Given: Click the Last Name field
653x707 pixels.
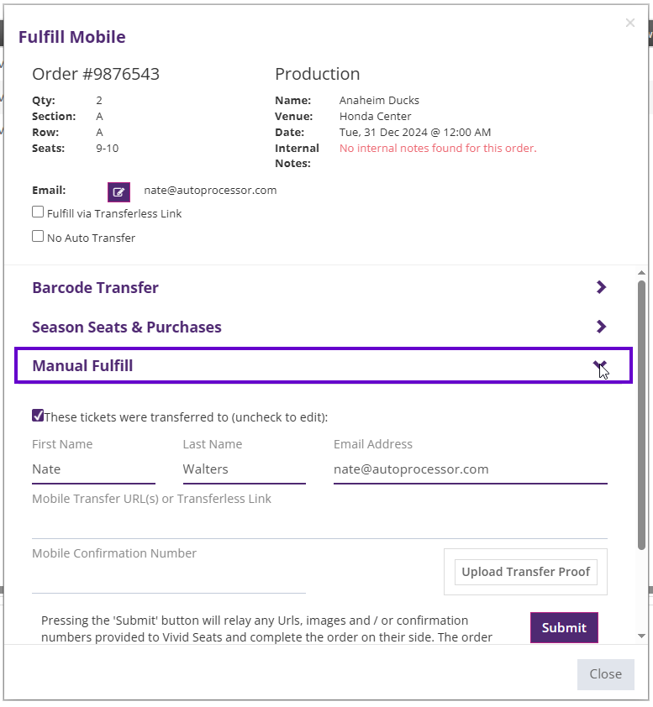Looking at the screenshot, I should (x=244, y=469).
